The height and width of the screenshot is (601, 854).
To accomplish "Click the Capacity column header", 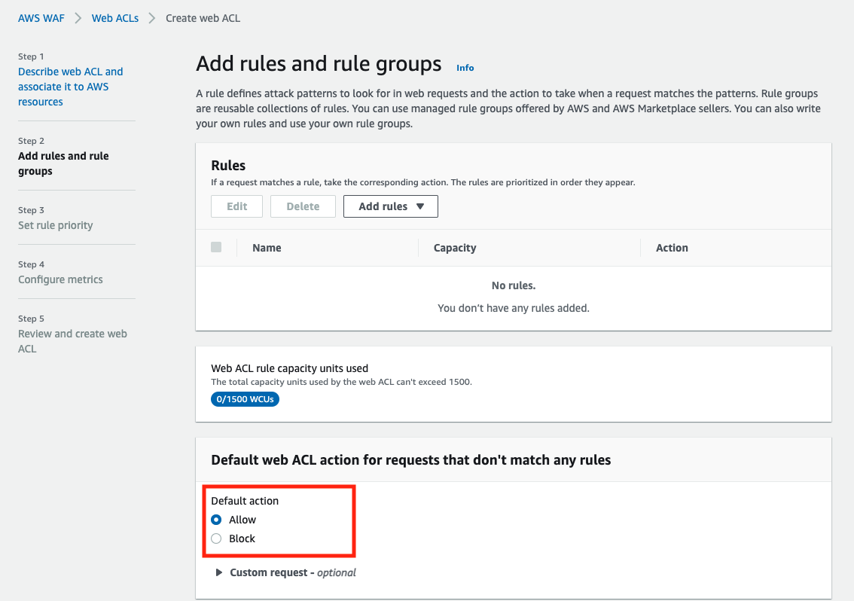I will [455, 248].
